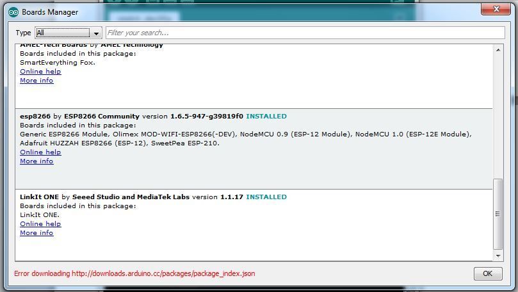
Task: Click the 'Generic ESP8266 Module' board list line
Action: click(x=245, y=134)
